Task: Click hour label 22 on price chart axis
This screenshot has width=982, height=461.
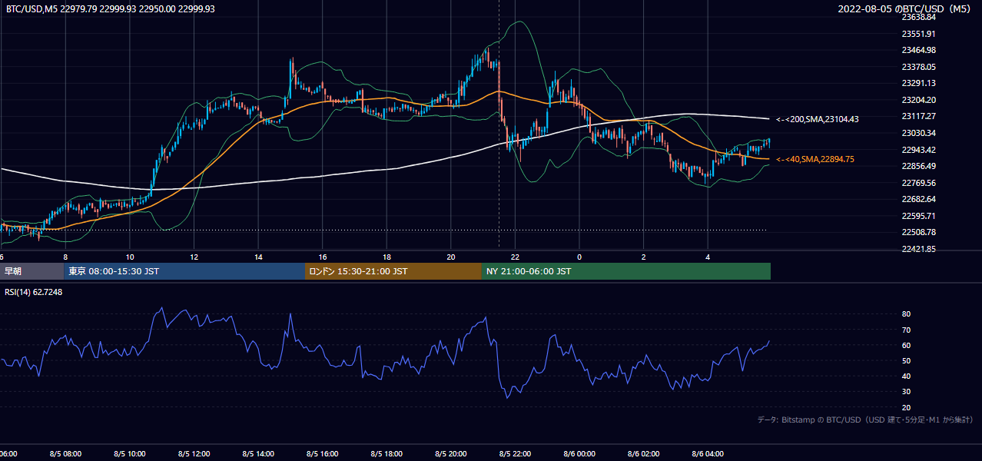Action: point(516,257)
